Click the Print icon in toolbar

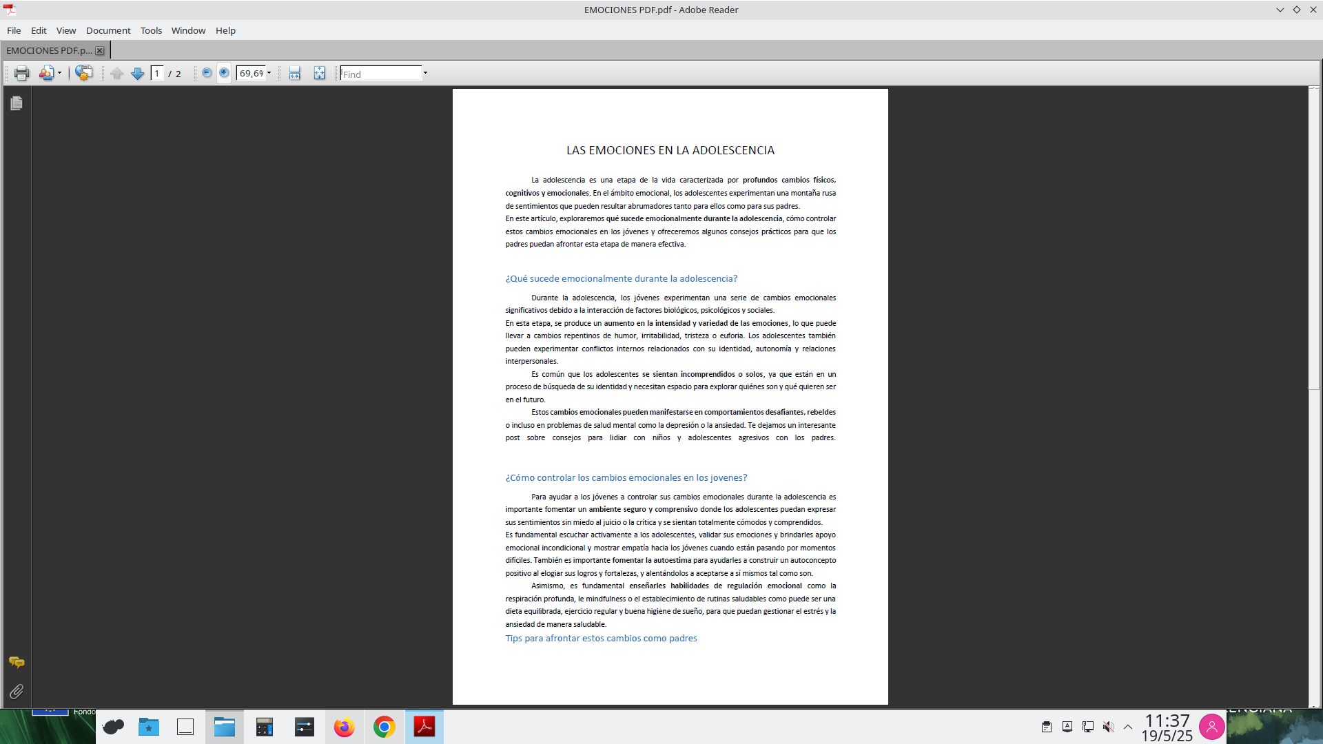21,73
